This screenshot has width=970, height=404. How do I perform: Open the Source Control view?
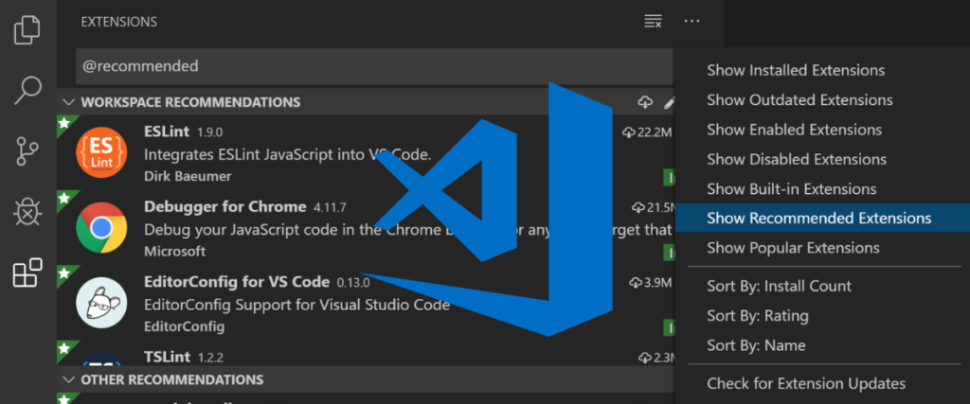27,151
